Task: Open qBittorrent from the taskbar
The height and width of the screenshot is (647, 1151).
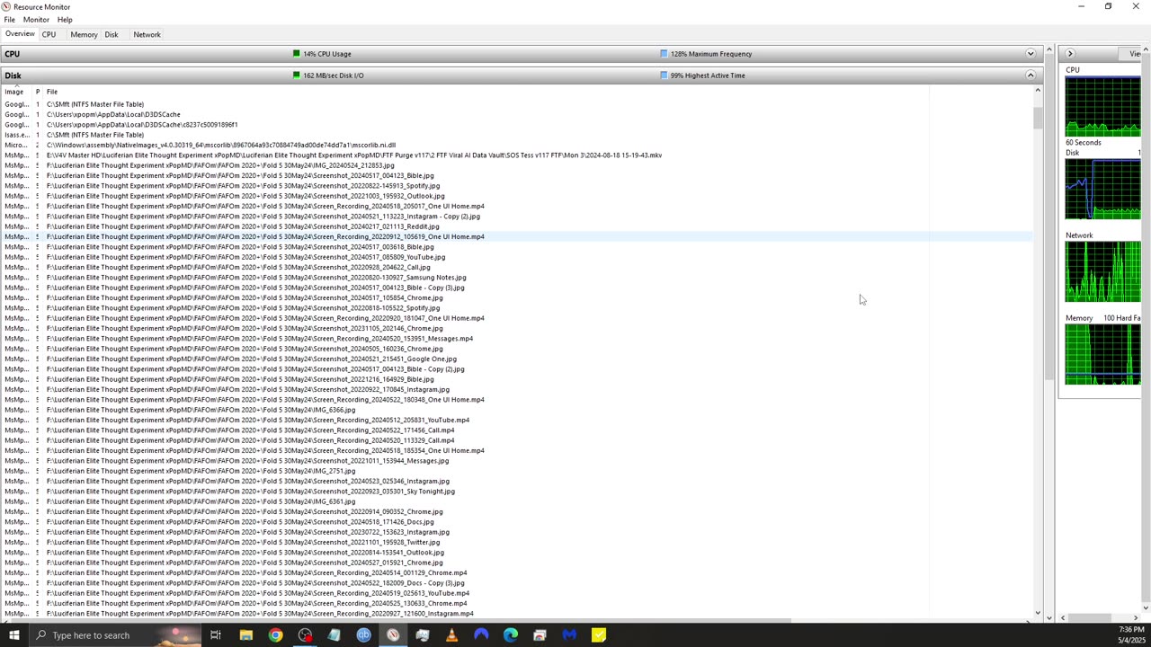Action: point(363,635)
